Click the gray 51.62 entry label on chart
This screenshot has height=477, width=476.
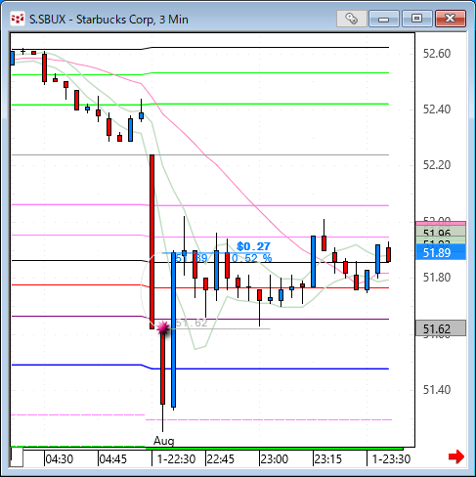192,323
